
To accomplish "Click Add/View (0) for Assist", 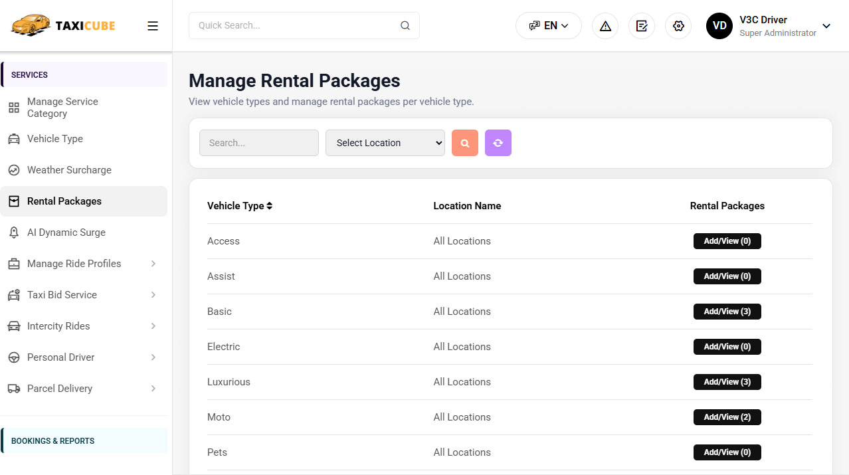I will pyautogui.click(x=727, y=276).
